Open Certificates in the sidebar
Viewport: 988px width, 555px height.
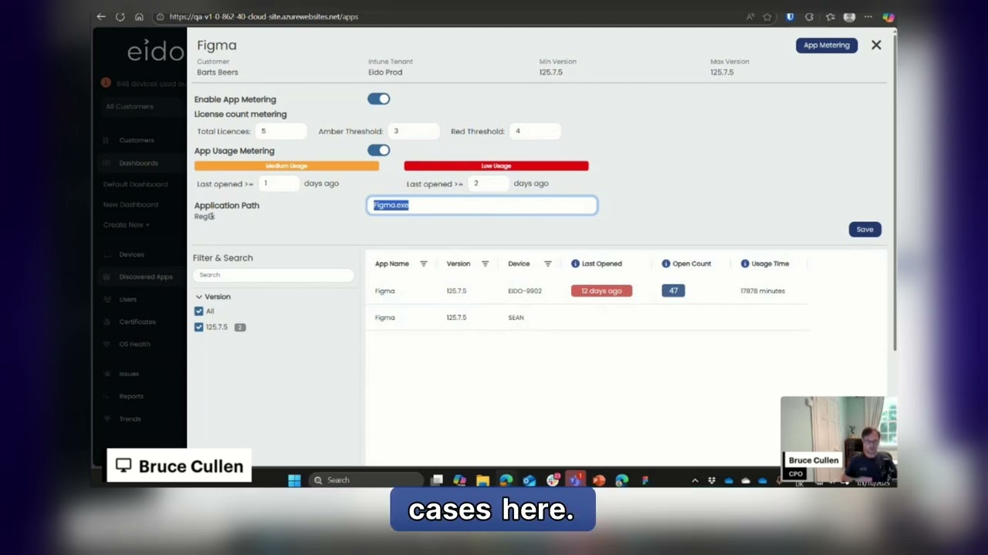tap(137, 321)
